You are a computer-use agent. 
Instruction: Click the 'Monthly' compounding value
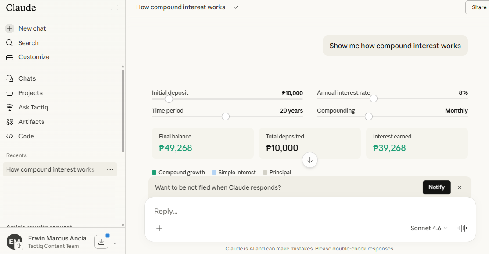coord(457,110)
